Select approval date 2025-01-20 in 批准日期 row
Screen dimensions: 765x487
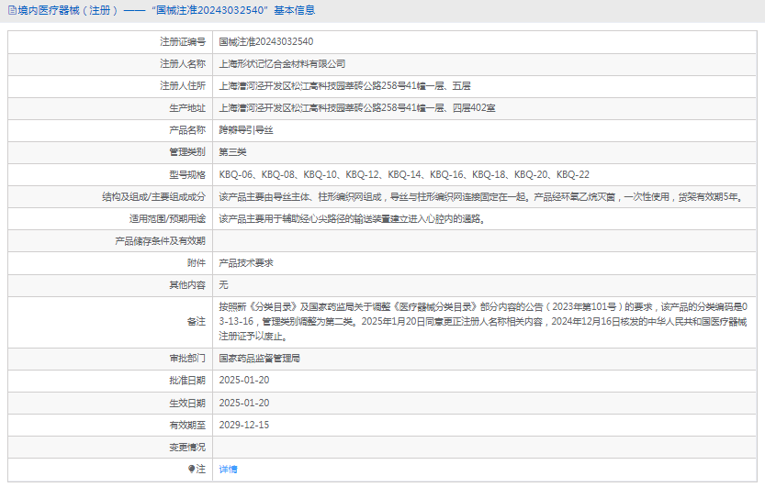tap(244, 381)
